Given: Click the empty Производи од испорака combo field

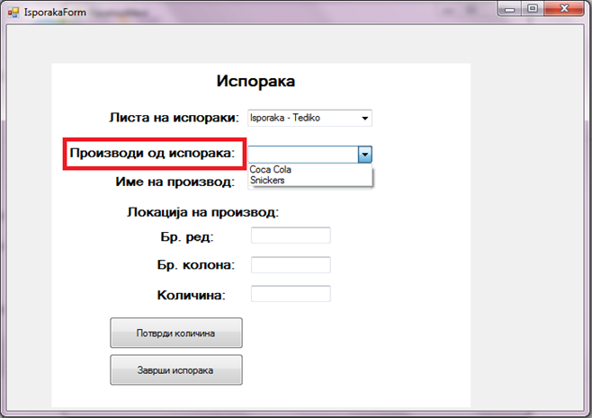Looking at the screenshot, I should click(x=302, y=155).
